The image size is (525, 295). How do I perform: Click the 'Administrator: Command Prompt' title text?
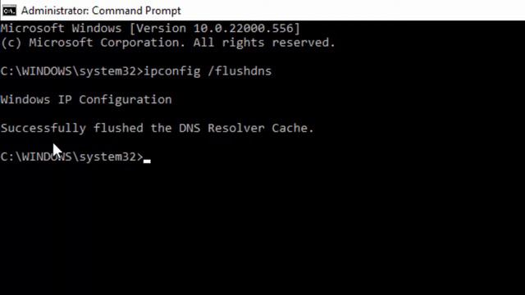[x=101, y=11]
